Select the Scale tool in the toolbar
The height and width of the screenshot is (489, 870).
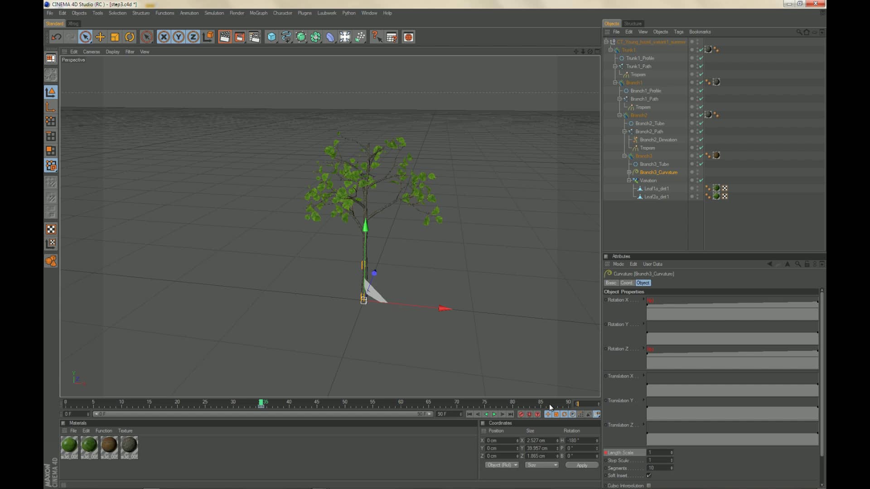(x=114, y=37)
